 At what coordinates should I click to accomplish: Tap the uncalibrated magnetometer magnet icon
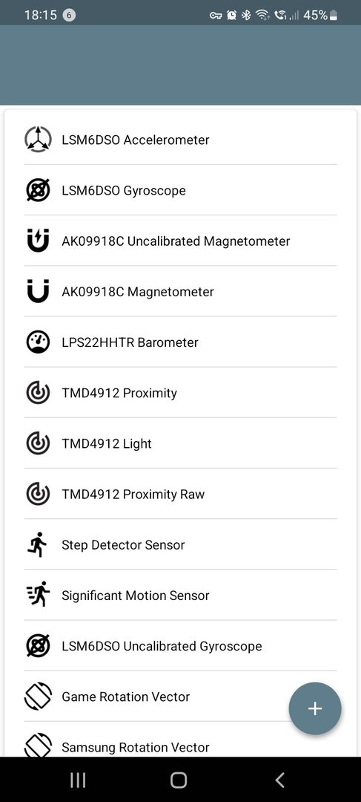(39, 241)
